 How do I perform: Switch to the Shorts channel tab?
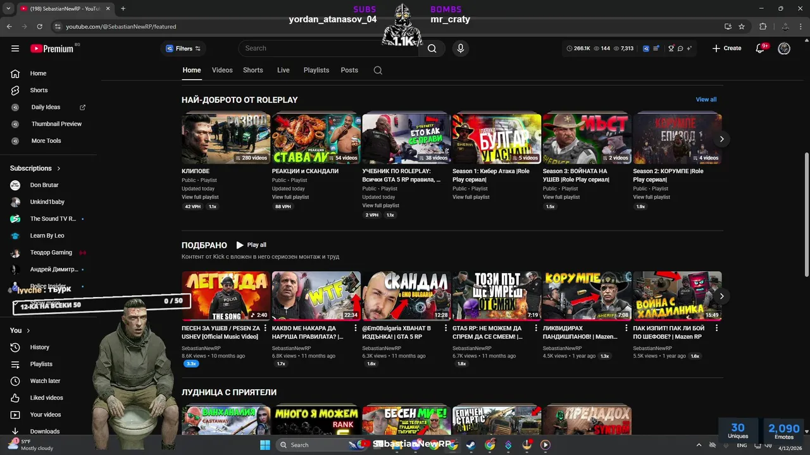(x=253, y=70)
